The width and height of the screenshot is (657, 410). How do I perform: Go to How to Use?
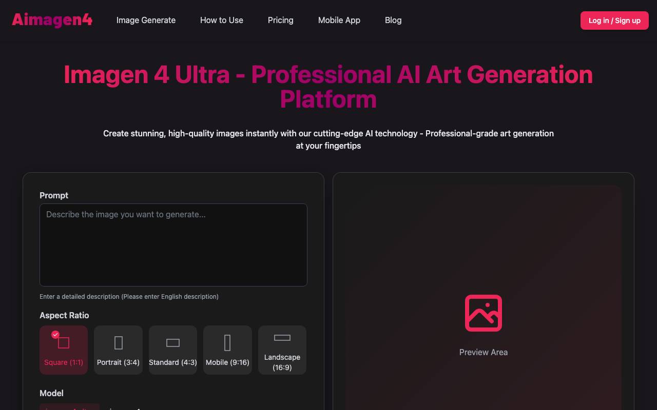(x=222, y=20)
